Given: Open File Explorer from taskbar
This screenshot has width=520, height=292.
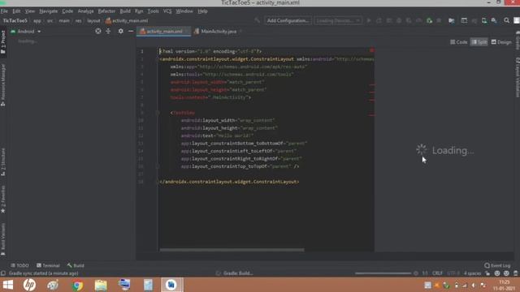Looking at the screenshot, I should [101, 285].
